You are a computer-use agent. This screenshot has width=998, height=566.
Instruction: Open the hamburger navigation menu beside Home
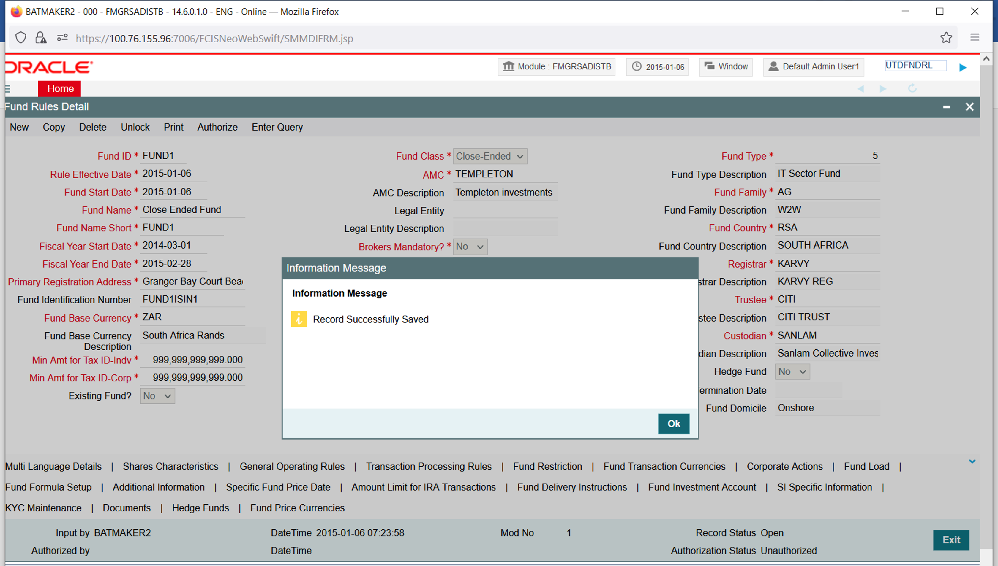pos(8,89)
